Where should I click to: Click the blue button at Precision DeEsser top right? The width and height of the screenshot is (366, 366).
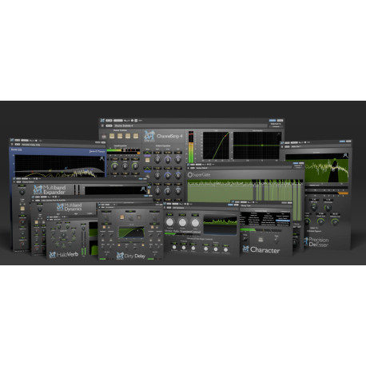pos(342,141)
